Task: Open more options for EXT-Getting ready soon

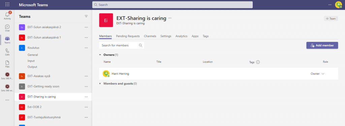Action: pyautogui.click(x=86, y=86)
